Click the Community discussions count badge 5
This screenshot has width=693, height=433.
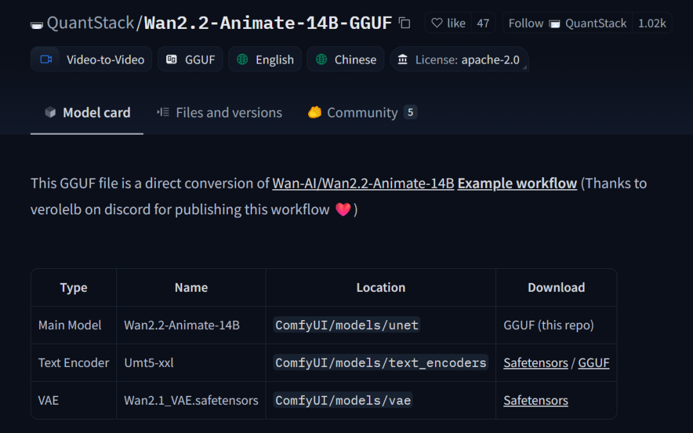[410, 112]
